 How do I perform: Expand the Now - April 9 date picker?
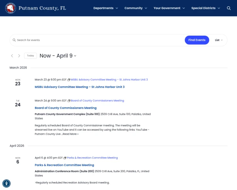pyautogui.click(x=58, y=56)
